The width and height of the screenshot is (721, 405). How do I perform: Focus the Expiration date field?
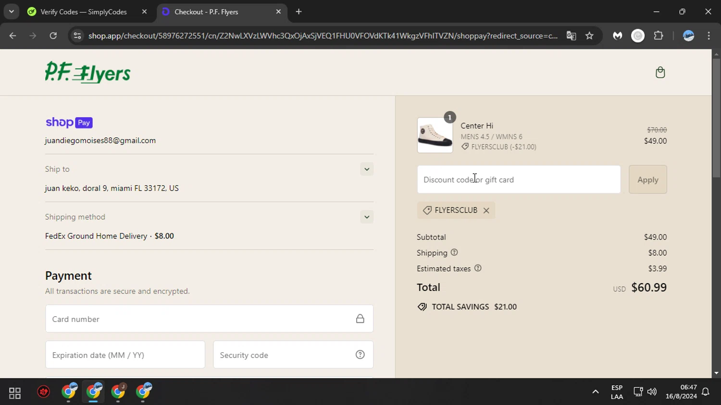[125, 355]
